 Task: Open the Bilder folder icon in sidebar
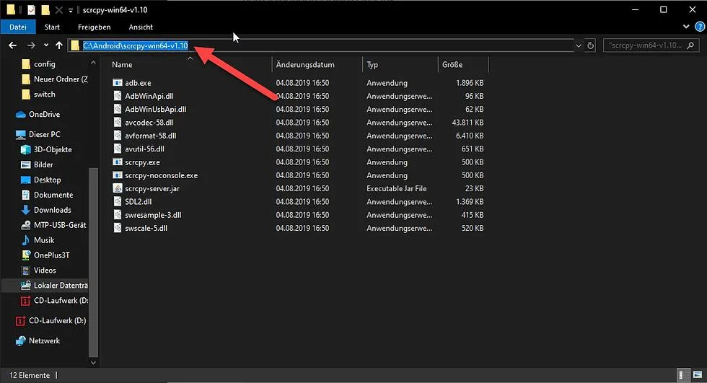26,165
